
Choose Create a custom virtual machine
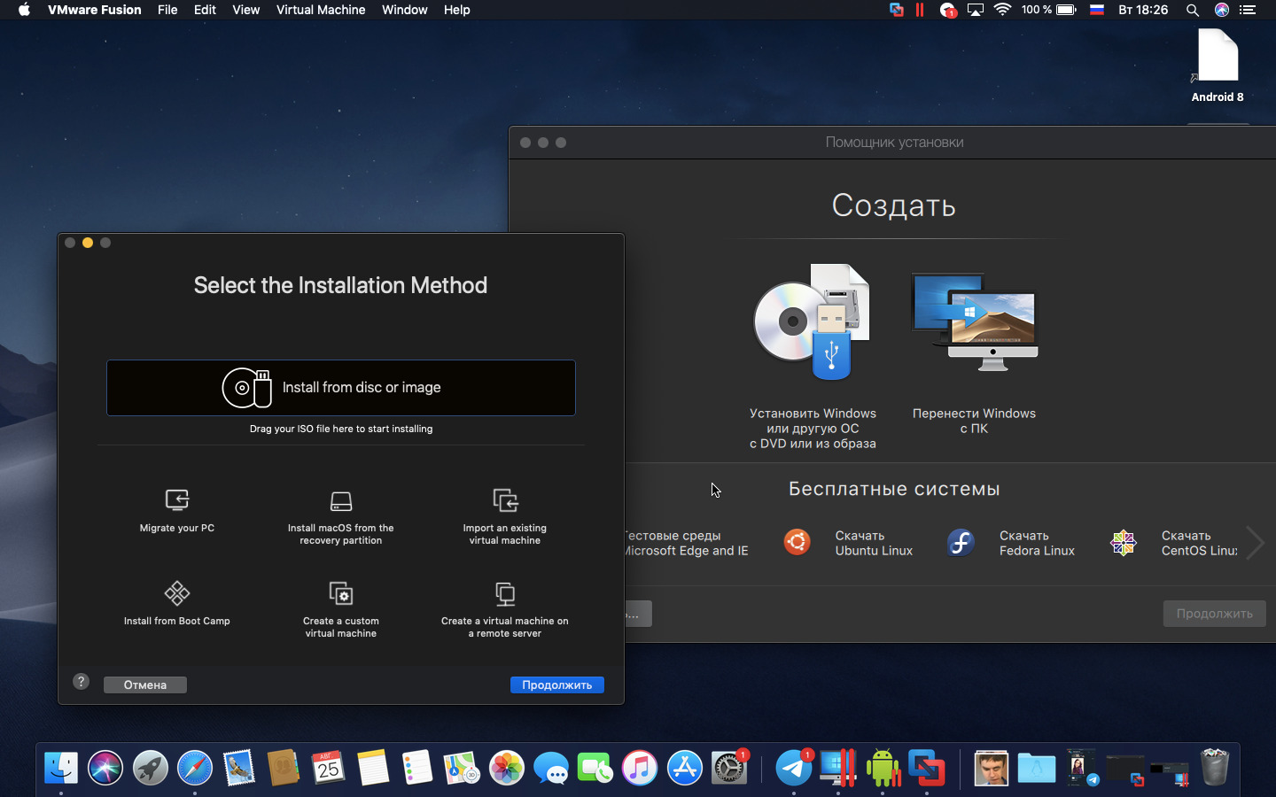(x=341, y=593)
